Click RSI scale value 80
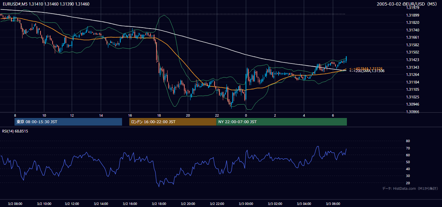 click(x=408, y=141)
